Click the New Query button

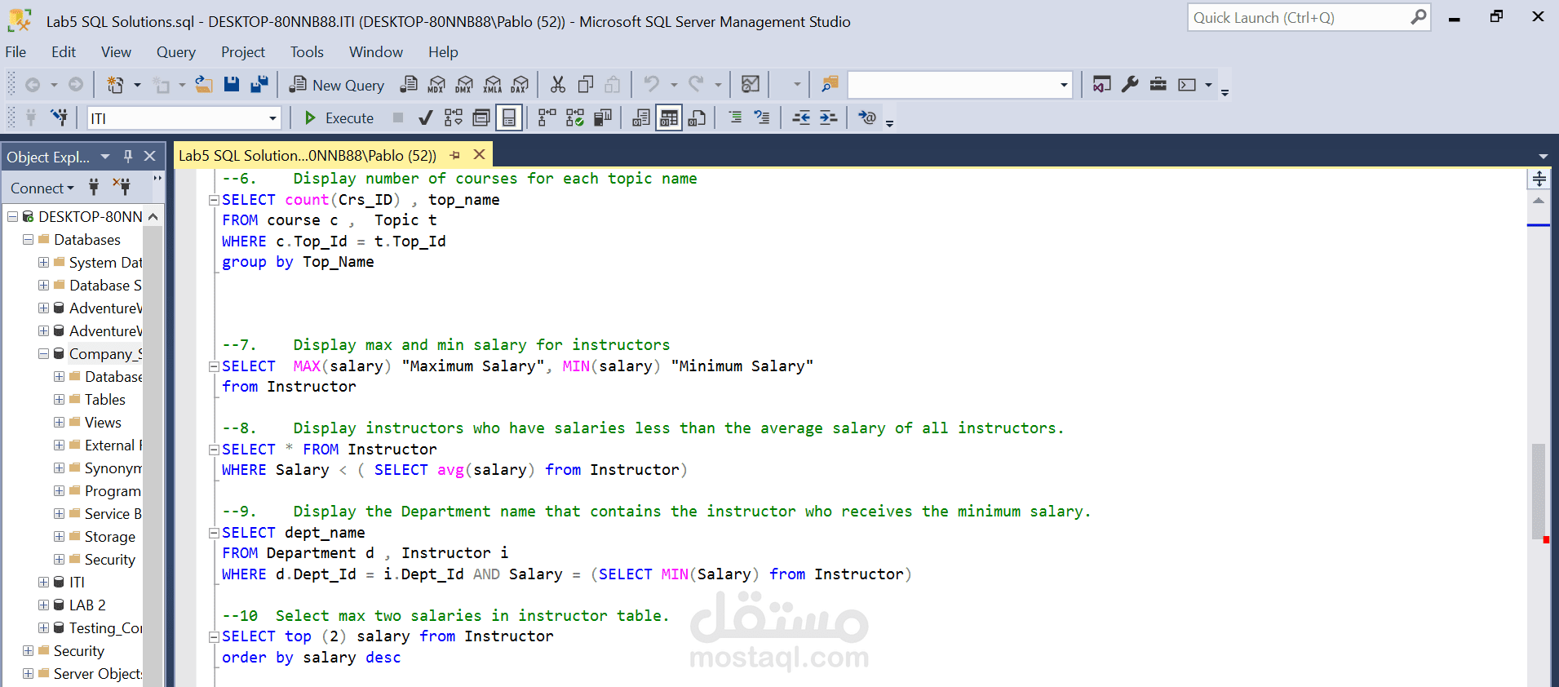tap(336, 85)
